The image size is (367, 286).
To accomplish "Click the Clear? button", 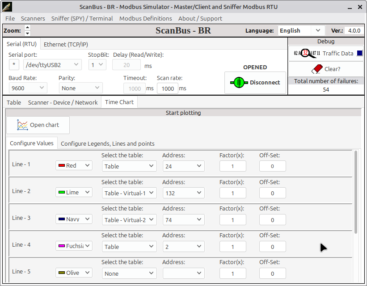I will click(x=326, y=69).
